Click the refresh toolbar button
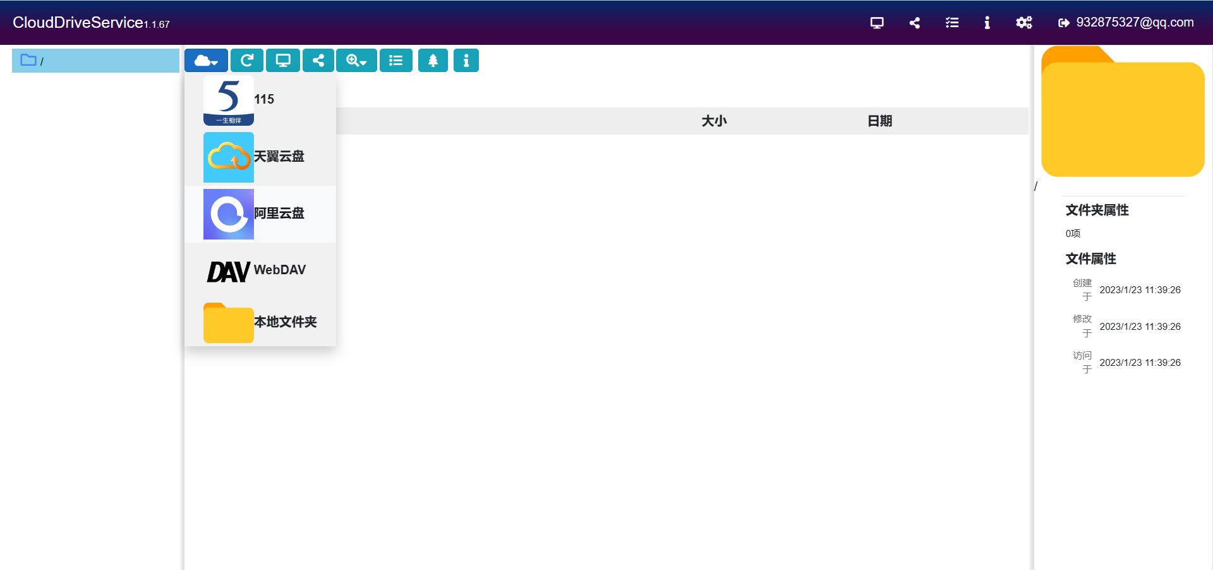Image resolution: width=1213 pixels, height=570 pixels. [247, 61]
